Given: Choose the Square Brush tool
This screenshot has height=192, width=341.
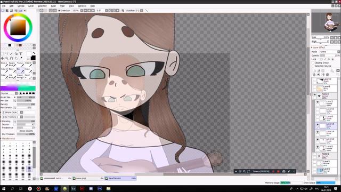Looking at the screenshot, I should [x=12, y=64].
